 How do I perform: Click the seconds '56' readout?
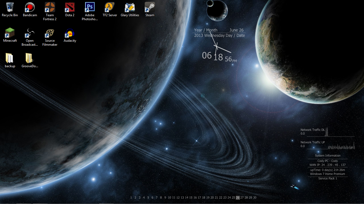pos(228,59)
